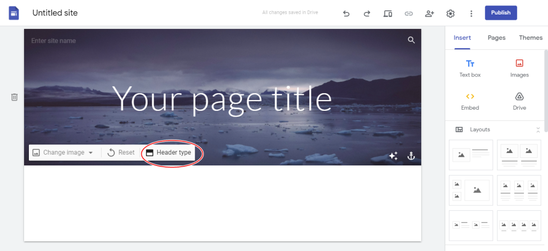Switch to the Insert tab

click(x=462, y=38)
